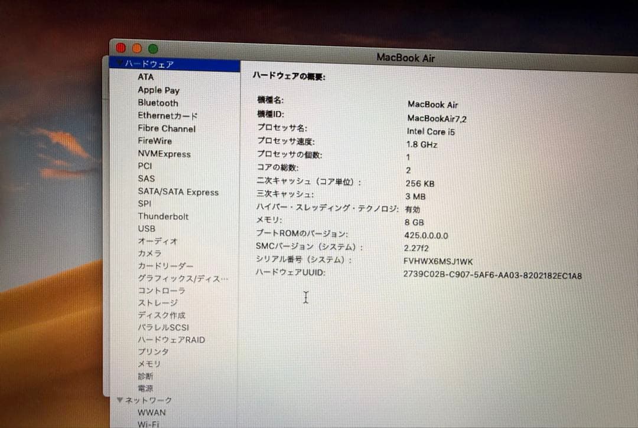The height and width of the screenshot is (428, 638).
Task: Open the 診断 entry
Action: pyautogui.click(x=145, y=376)
